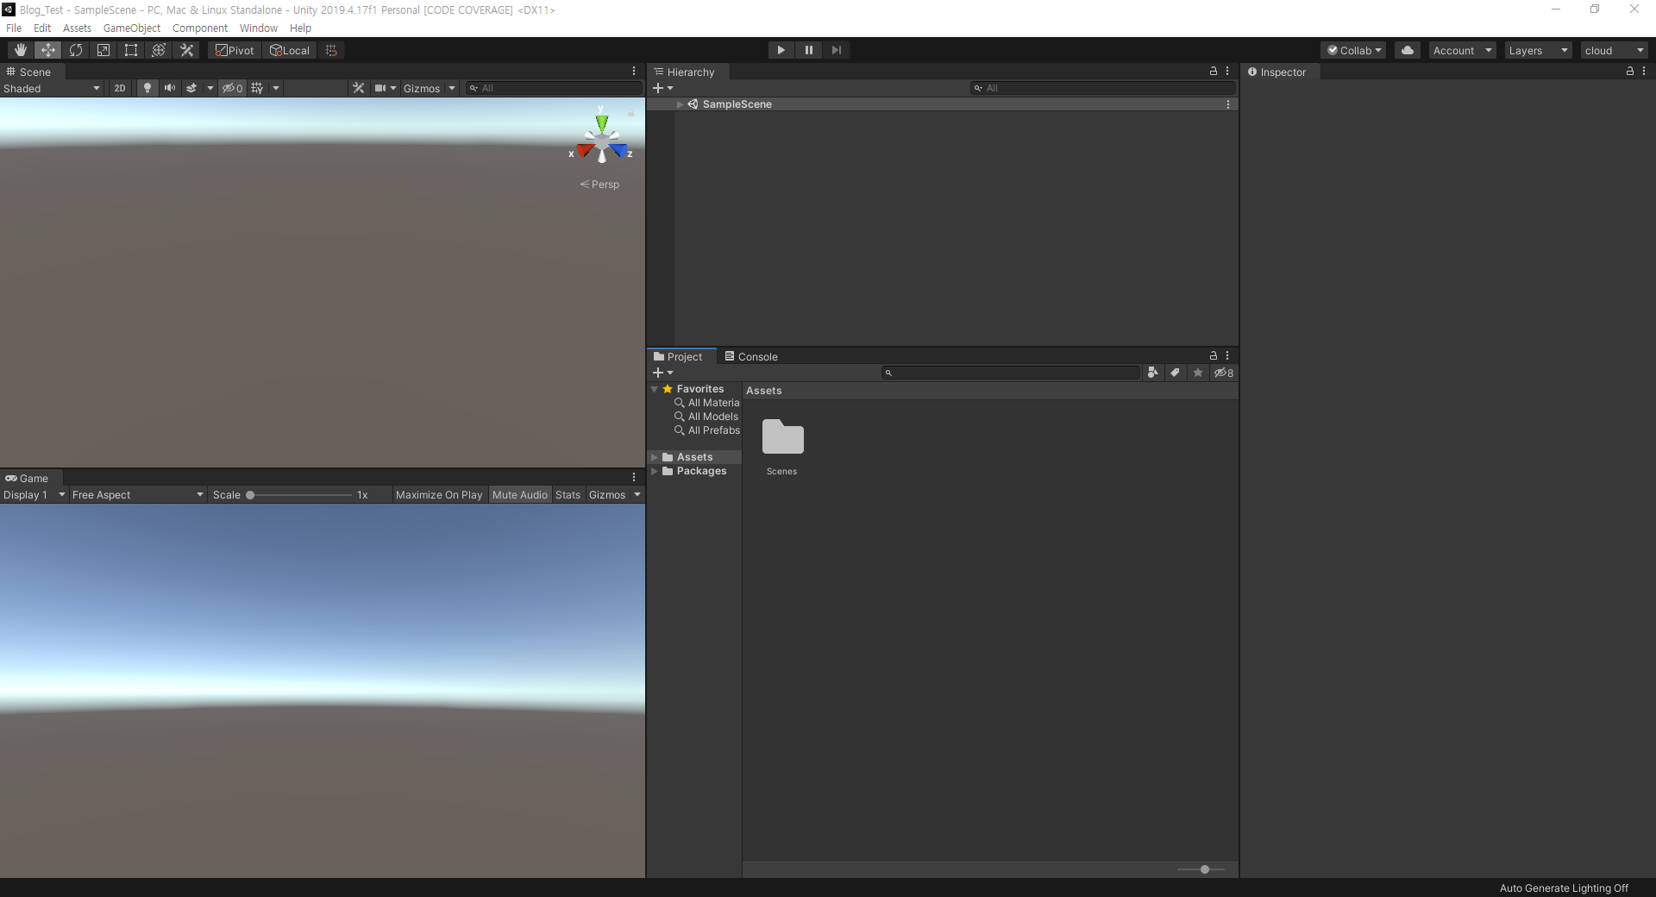Toggle scene grid visibility

(257, 88)
